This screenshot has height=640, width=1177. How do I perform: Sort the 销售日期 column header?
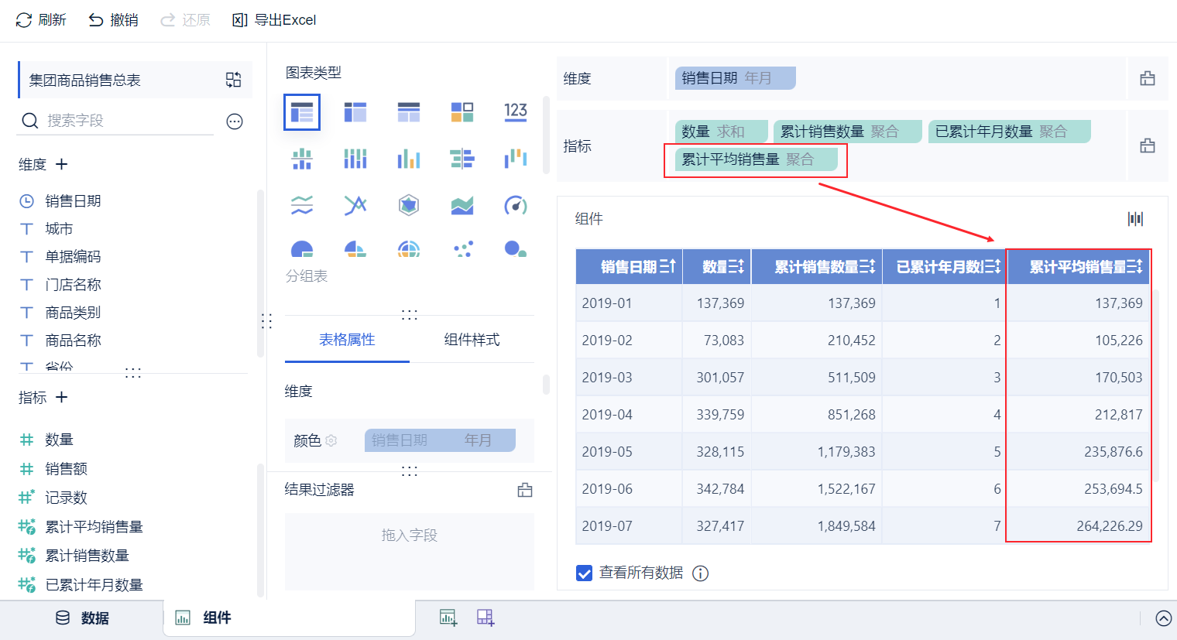[x=669, y=267]
